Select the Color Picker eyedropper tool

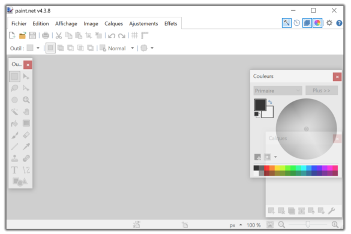coord(26,146)
